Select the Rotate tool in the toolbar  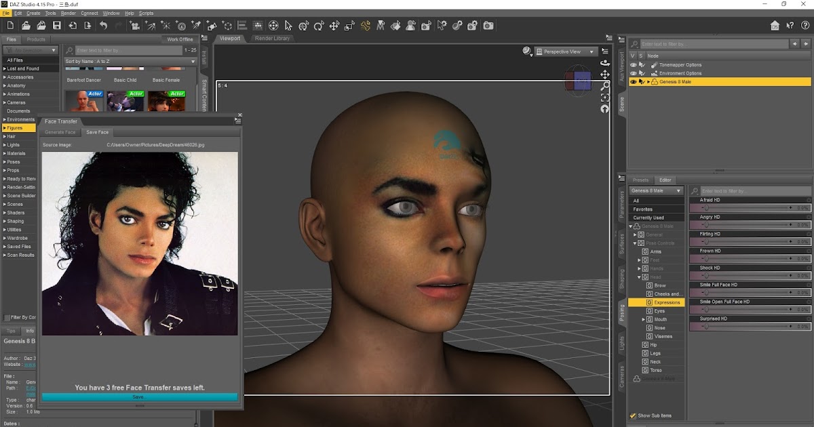click(317, 26)
